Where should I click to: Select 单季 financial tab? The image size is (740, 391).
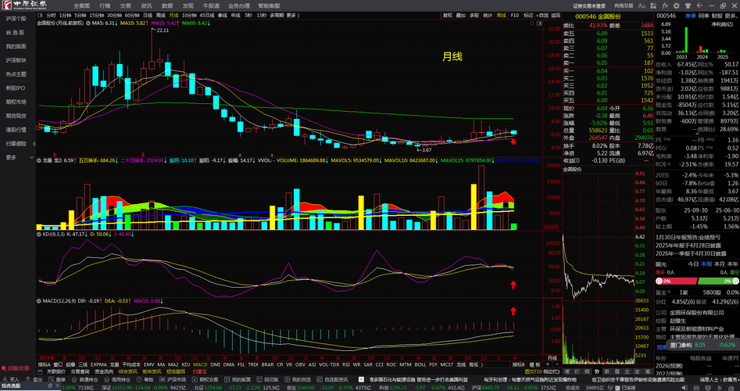pyautogui.click(x=691, y=15)
